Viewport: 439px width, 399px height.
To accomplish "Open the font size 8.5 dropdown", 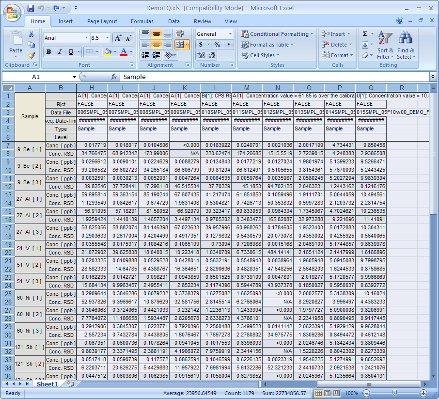I will click(107, 38).
